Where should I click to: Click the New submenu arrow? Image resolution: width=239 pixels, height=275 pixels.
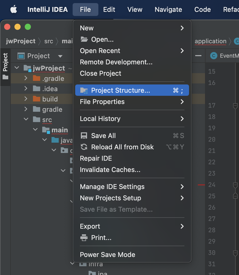(182, 28)
